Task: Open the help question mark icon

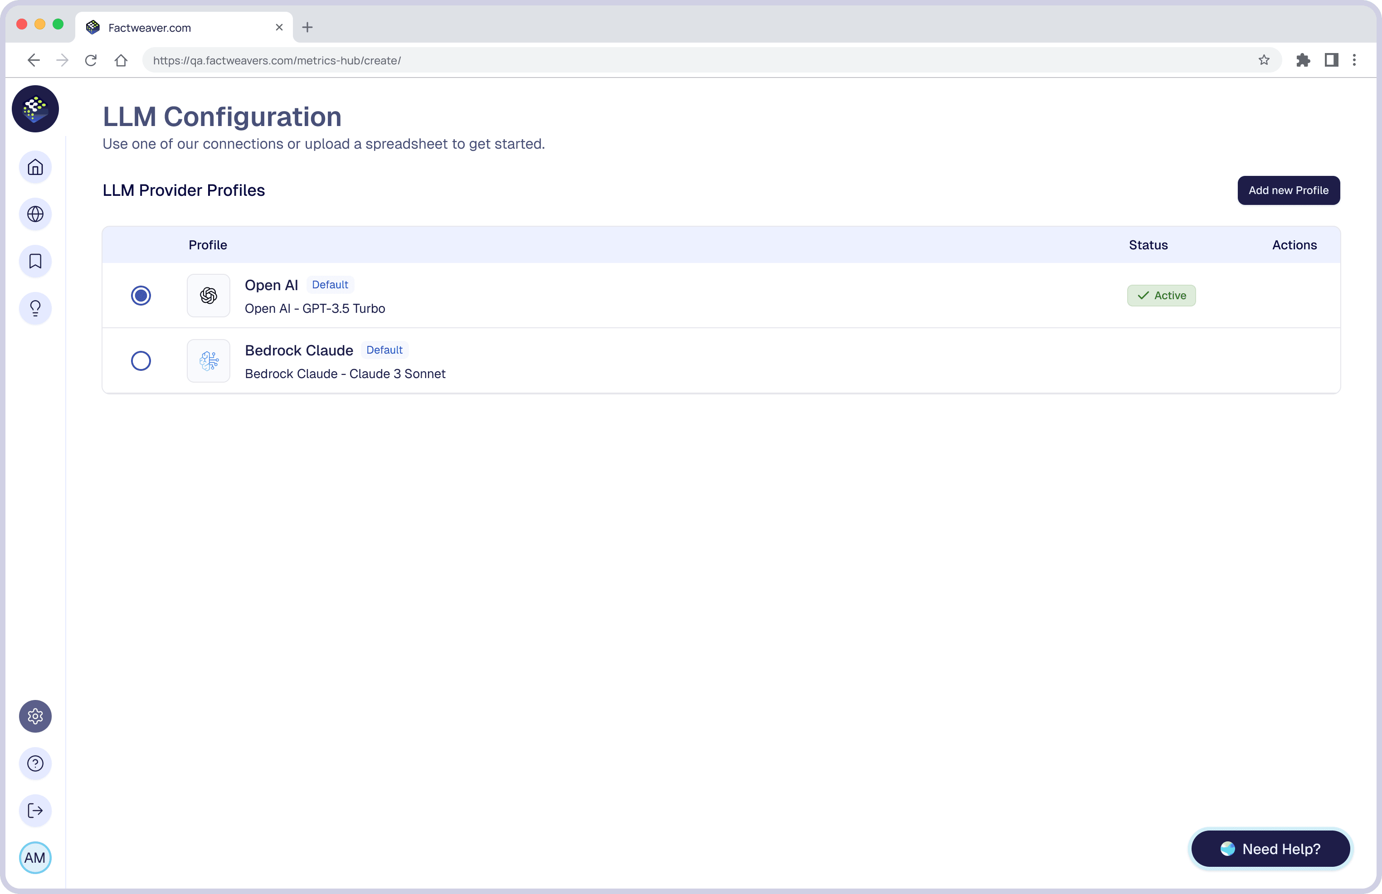Action: (35, 763)
